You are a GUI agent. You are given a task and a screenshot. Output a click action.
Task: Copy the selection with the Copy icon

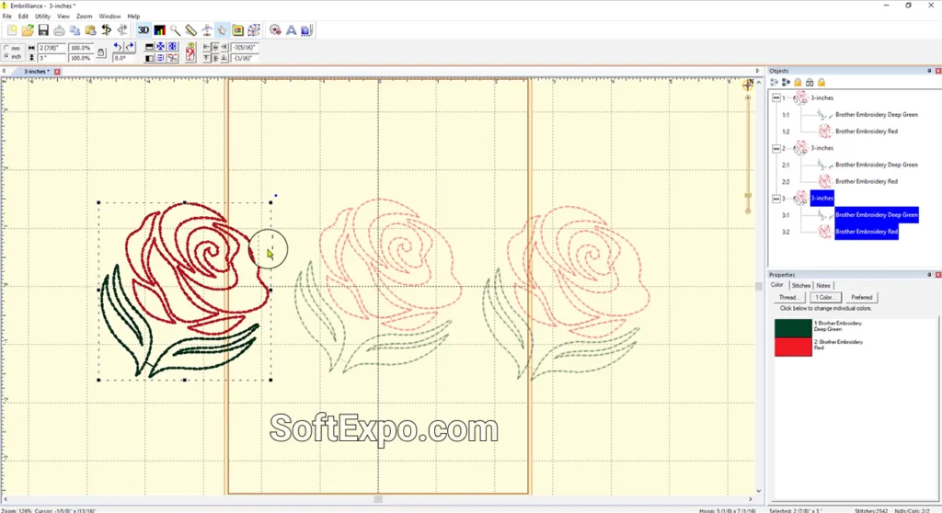[x=75, y=30]
